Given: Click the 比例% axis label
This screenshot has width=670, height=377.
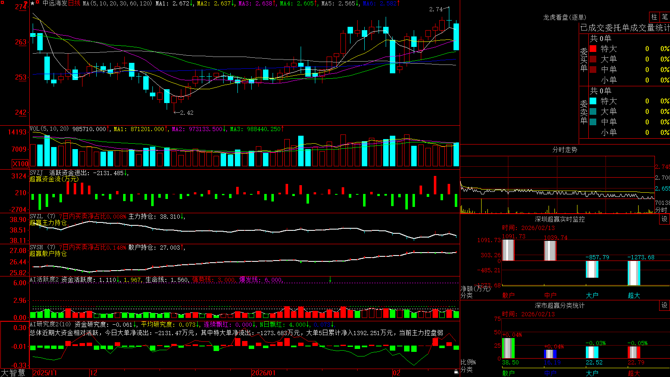Looking at the screenshot, I should [x=468, y=362].
